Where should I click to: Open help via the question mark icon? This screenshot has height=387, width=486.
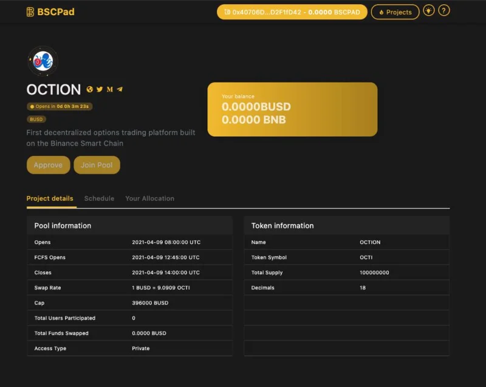coord(444,11)
